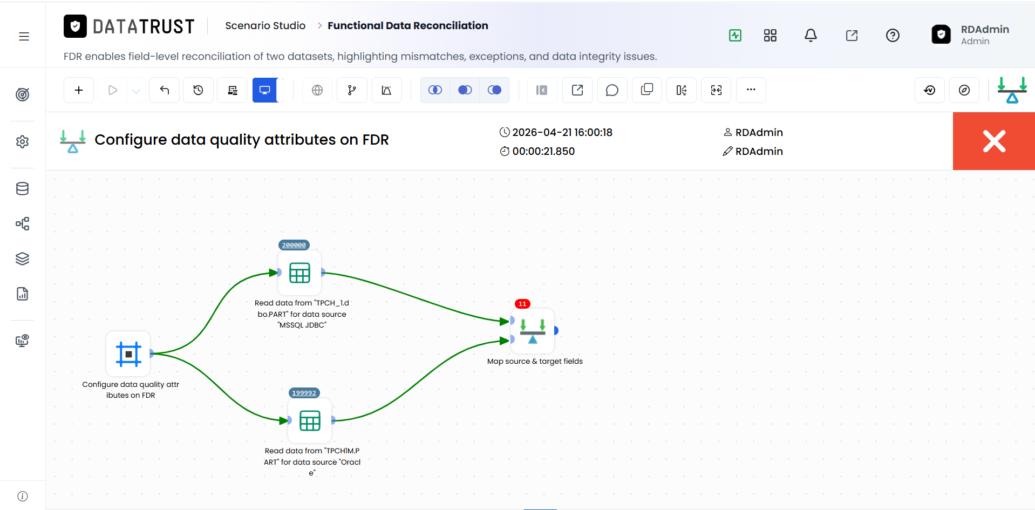This screenshot has width=1035, height=510.
Task: Expand the run options dropdown arrow
Action: (x=136, y=90)
